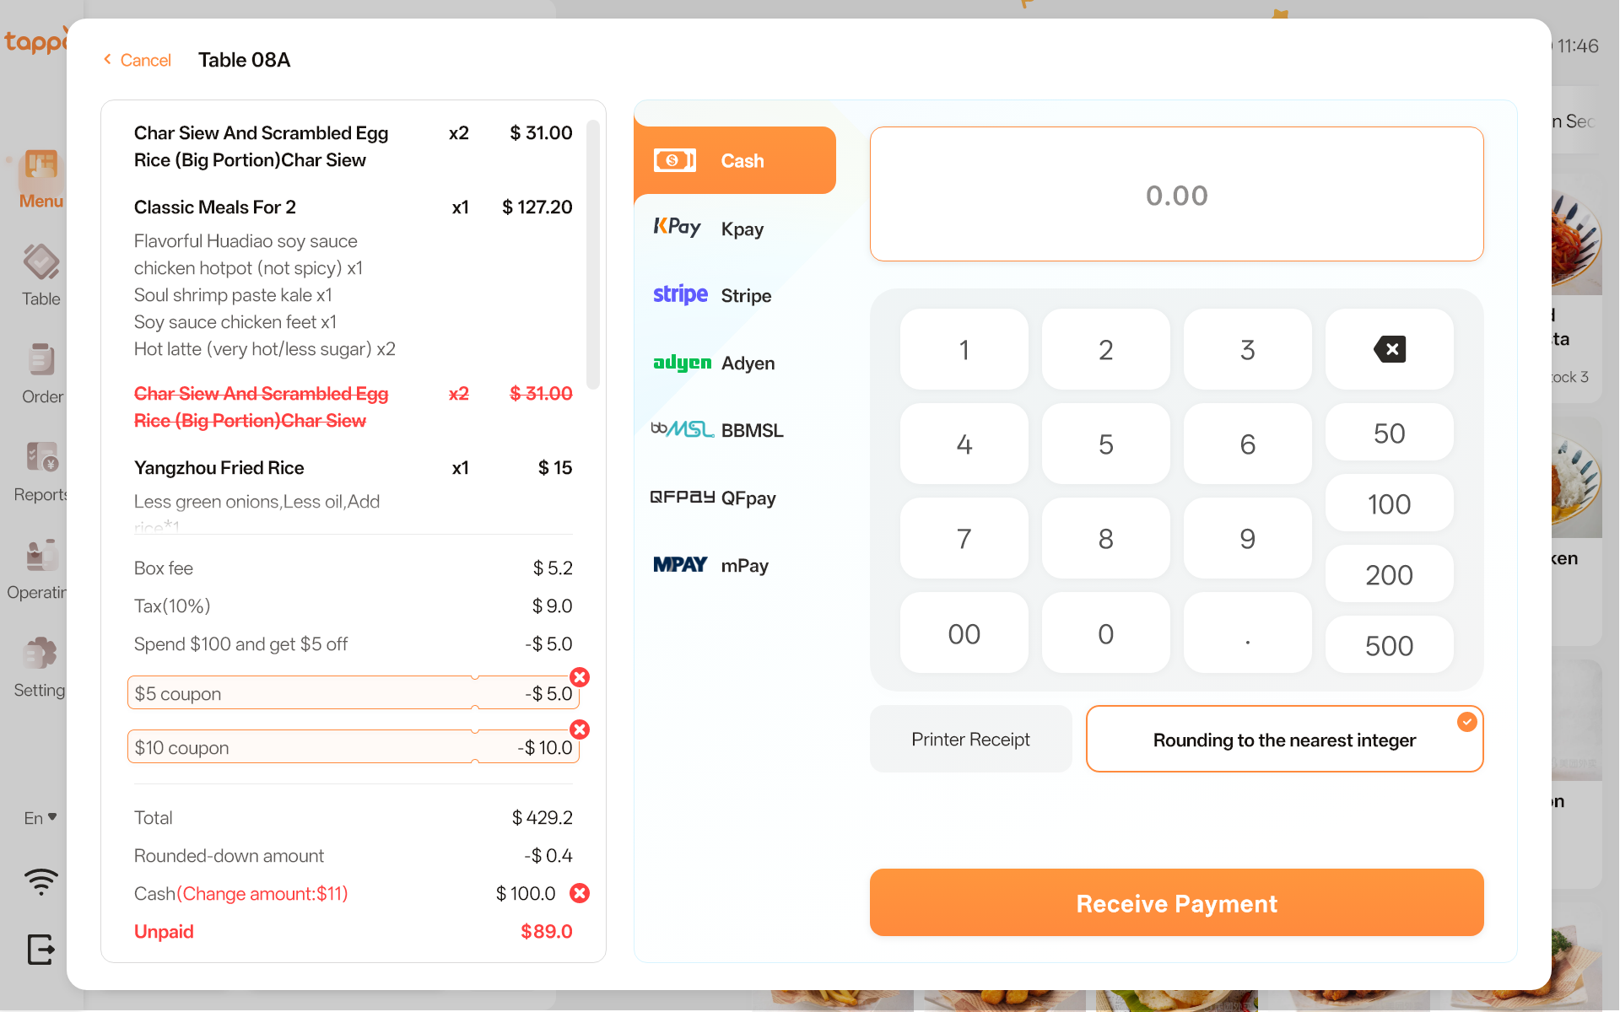
Task: Click the logout icon at sidebar bottom
Action: (x=40, y=950)
